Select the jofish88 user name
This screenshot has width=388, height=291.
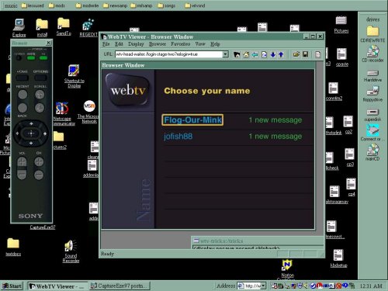point(178,137)
